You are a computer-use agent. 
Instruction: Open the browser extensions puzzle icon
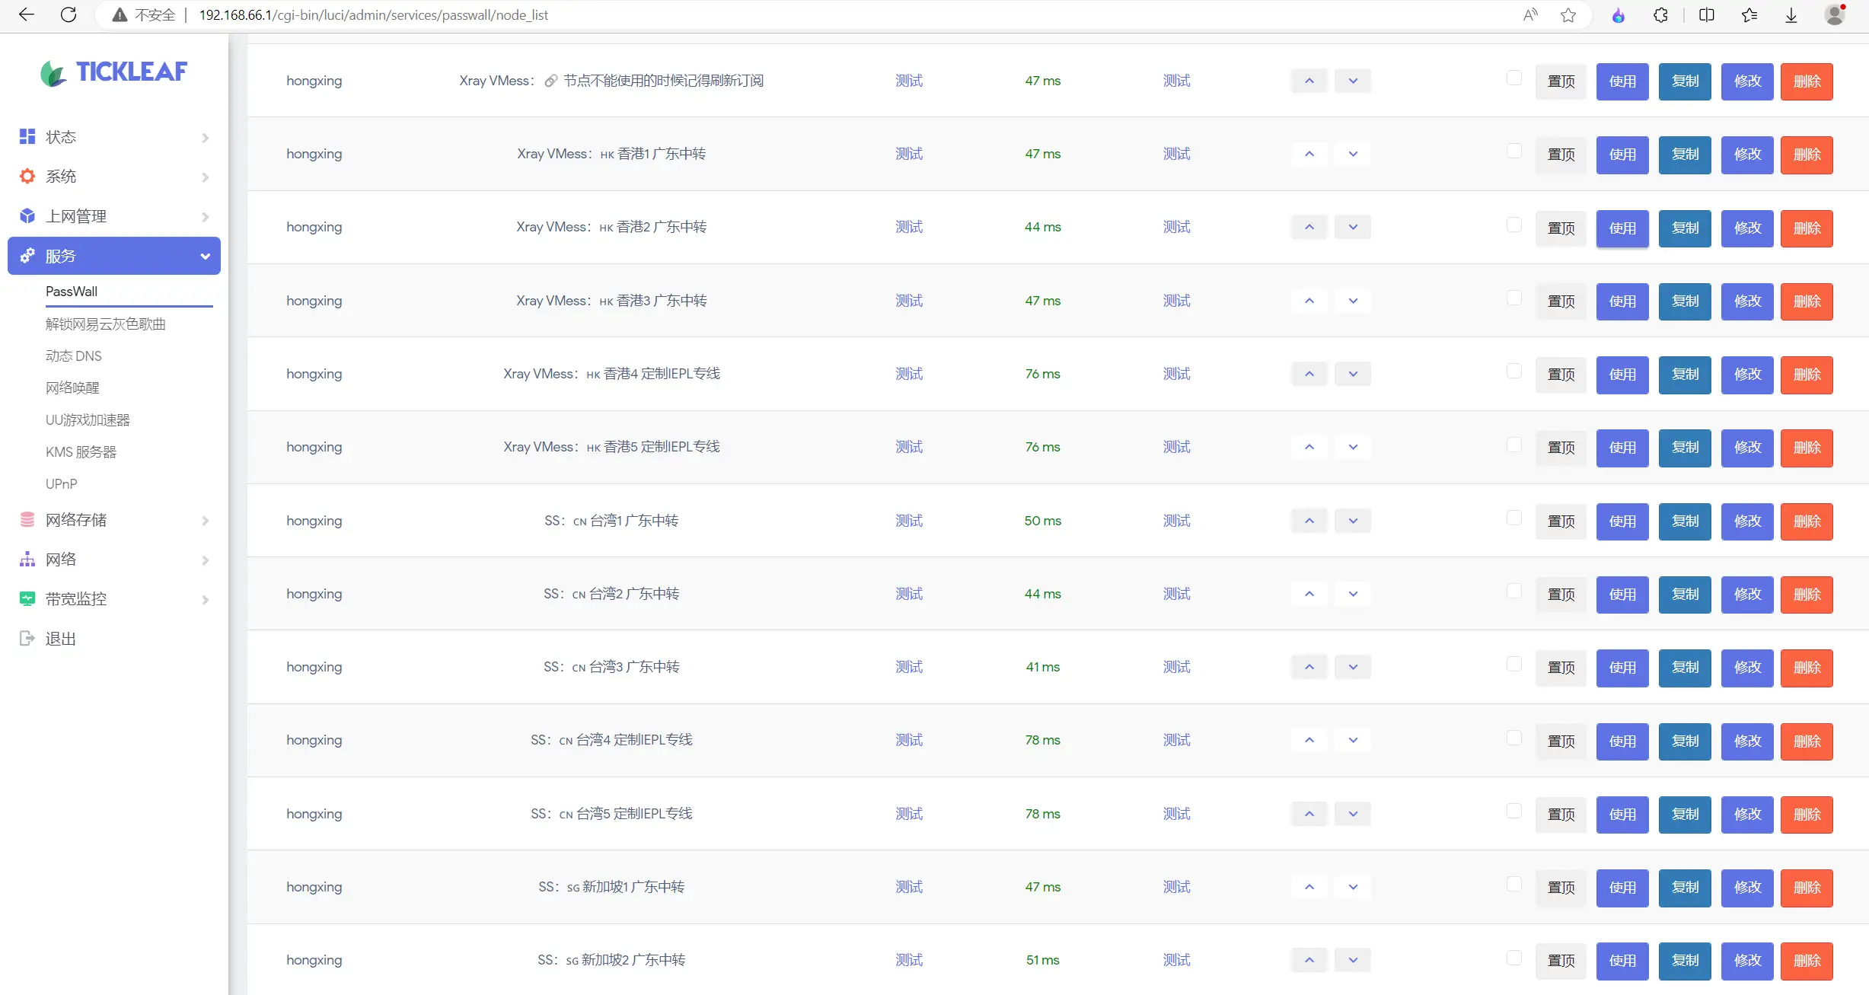(1660, 14)
